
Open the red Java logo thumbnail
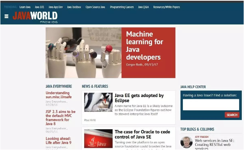(x=98, y=138)
